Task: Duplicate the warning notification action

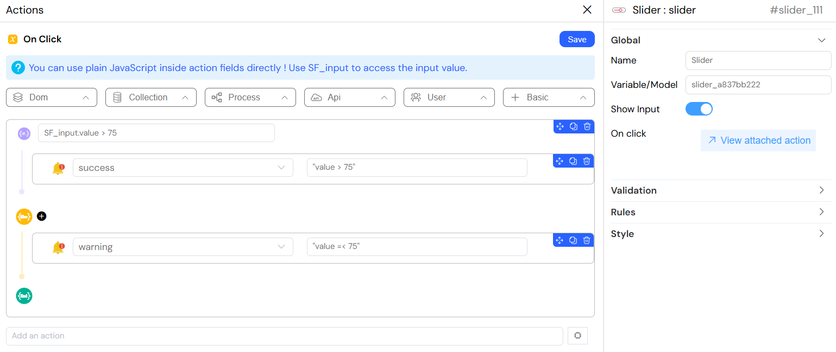Action: point(573,240)
